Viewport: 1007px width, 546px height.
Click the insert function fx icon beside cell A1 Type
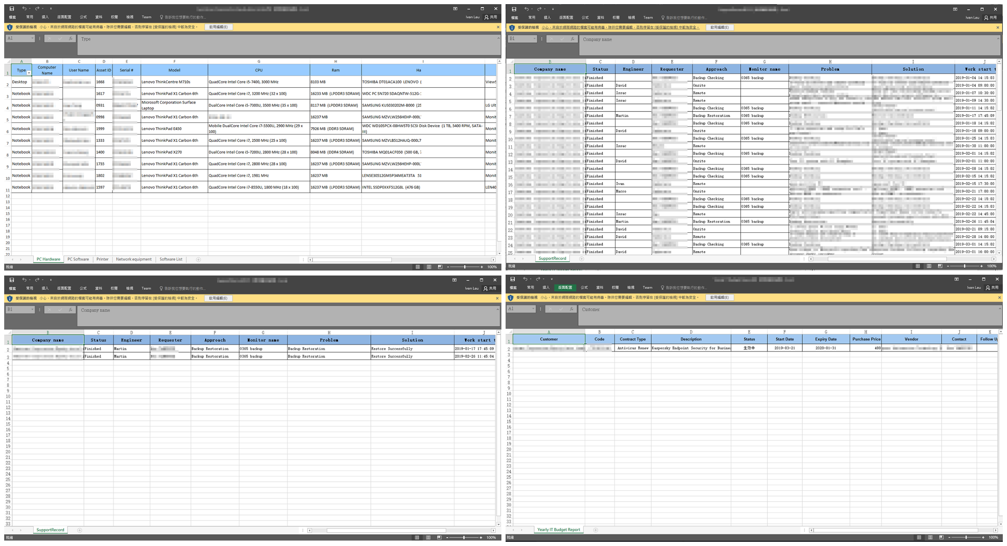tap(70, 39)
